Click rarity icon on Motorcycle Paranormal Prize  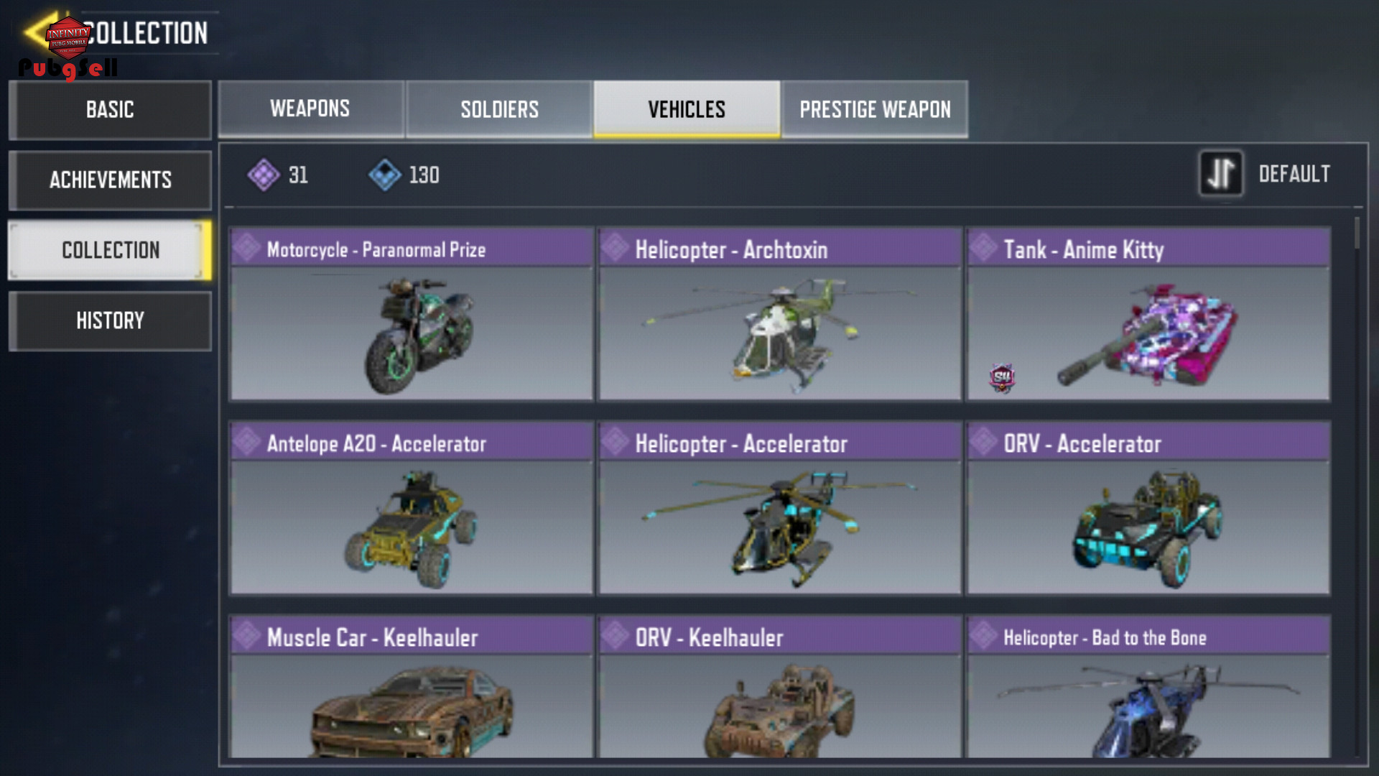(x=246, y=248)
